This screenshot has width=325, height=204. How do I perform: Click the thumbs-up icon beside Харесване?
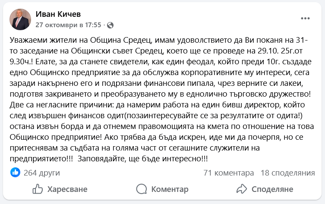point(38,189)
